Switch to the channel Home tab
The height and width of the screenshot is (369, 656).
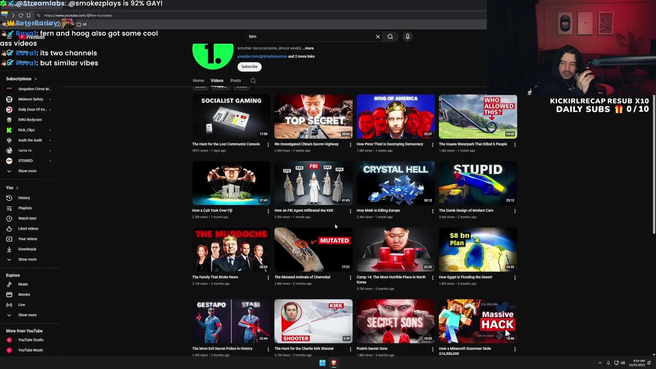(x=198, y=80)
